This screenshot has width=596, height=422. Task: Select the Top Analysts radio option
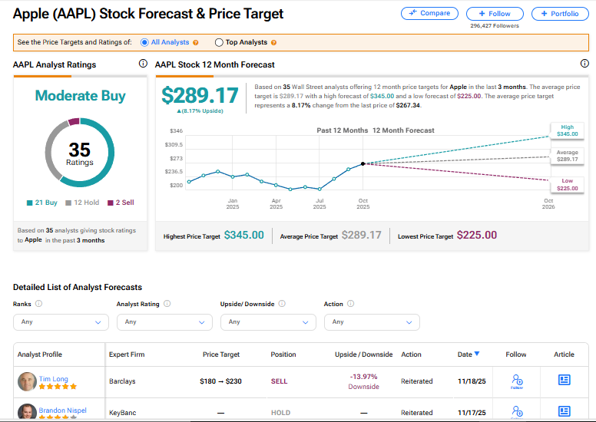pos(220,42)
